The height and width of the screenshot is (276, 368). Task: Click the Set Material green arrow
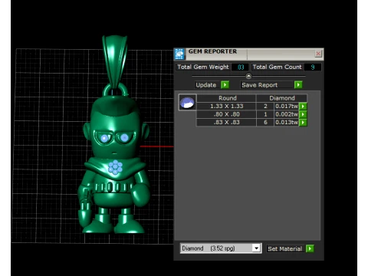click(310, 248)
